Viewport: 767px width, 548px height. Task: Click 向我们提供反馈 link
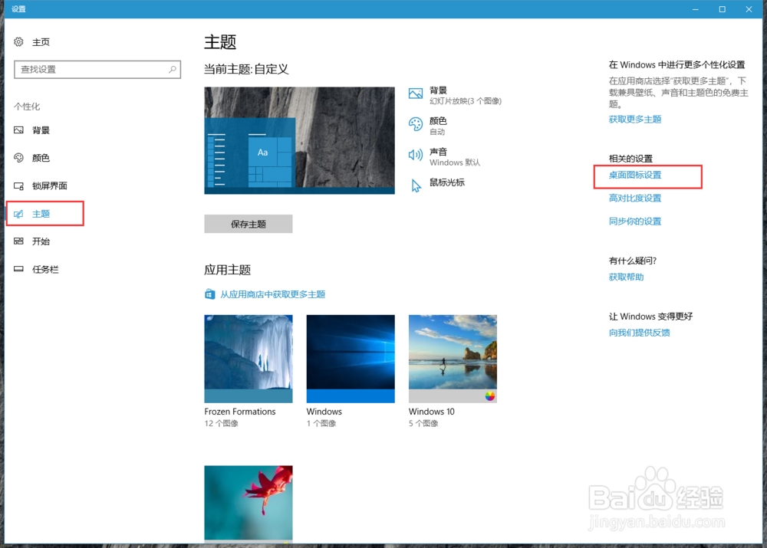(640, 333)
